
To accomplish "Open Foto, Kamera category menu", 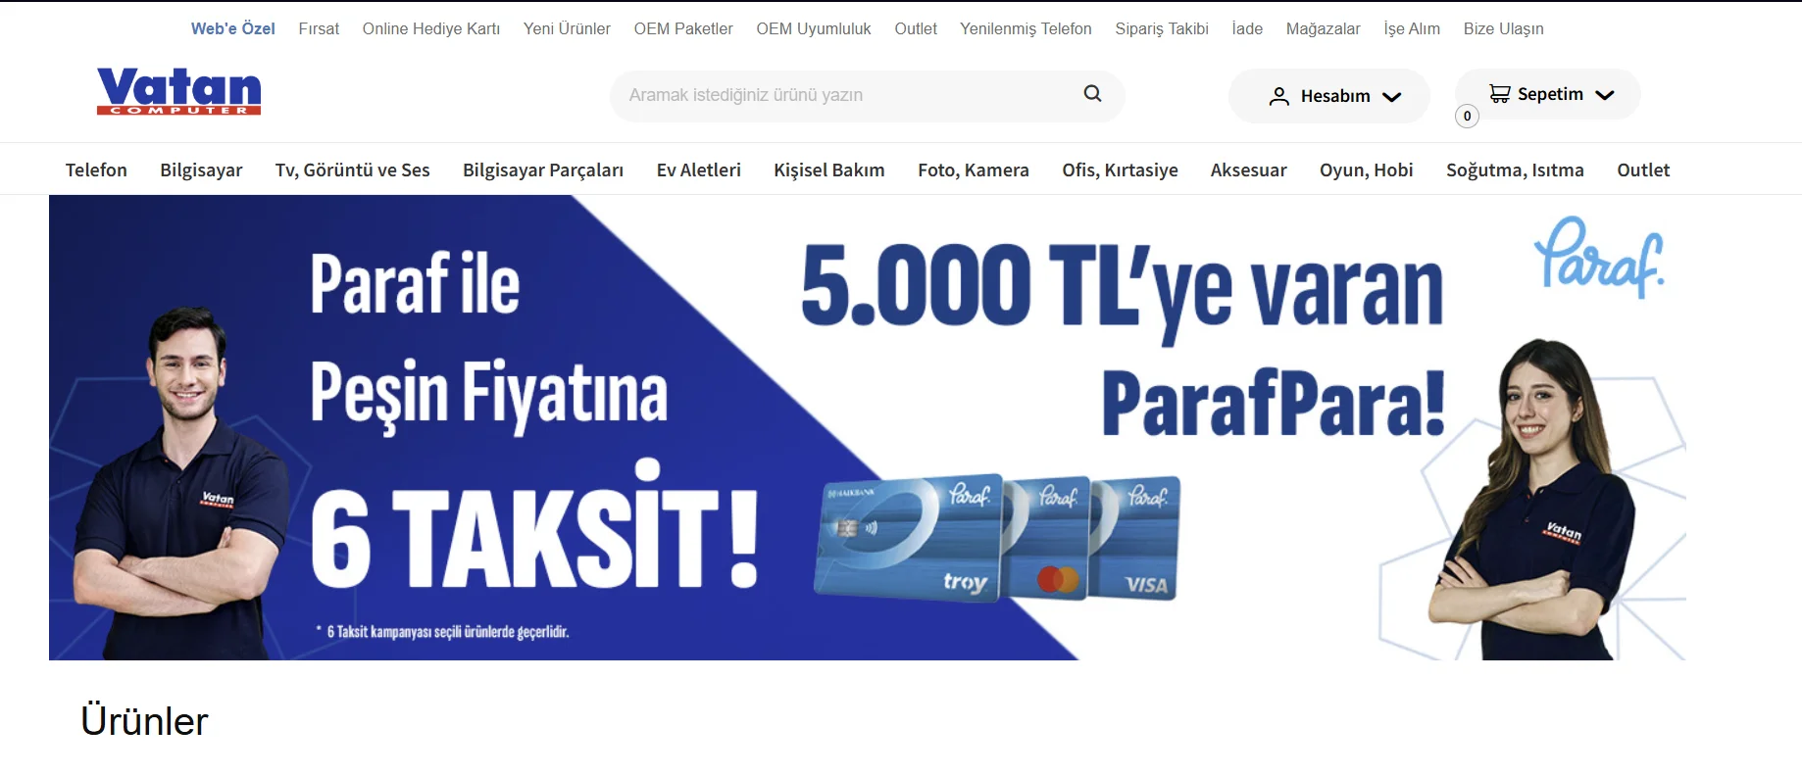I will (974, 170).
